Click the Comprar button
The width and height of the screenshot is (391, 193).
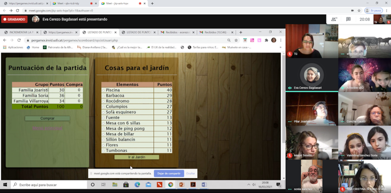click(47, 118)
